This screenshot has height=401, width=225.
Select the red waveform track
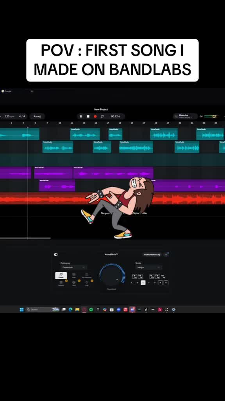[x=112, y=199]
